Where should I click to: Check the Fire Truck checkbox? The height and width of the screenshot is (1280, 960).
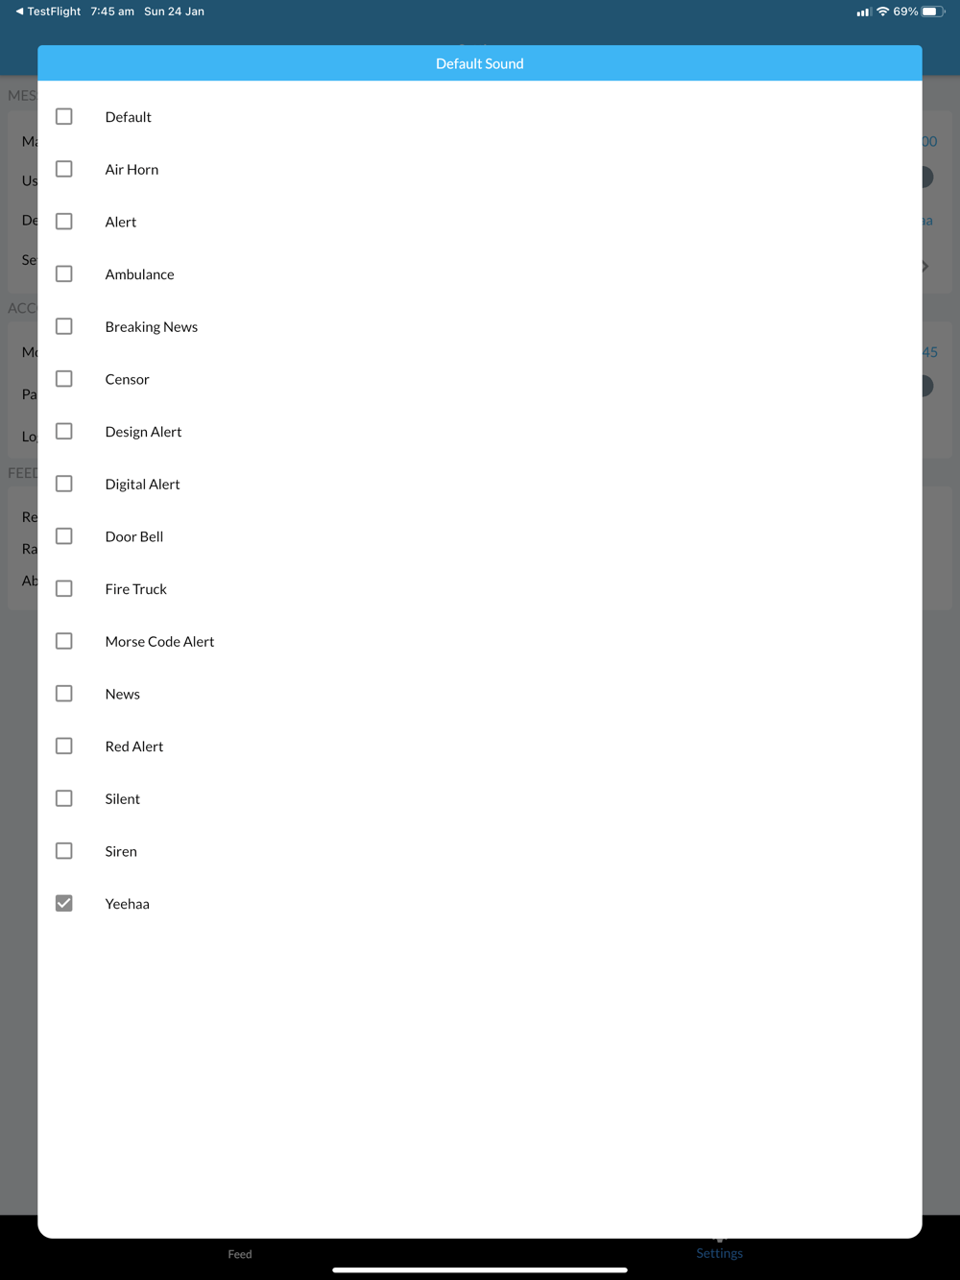(x=64, y=588)
